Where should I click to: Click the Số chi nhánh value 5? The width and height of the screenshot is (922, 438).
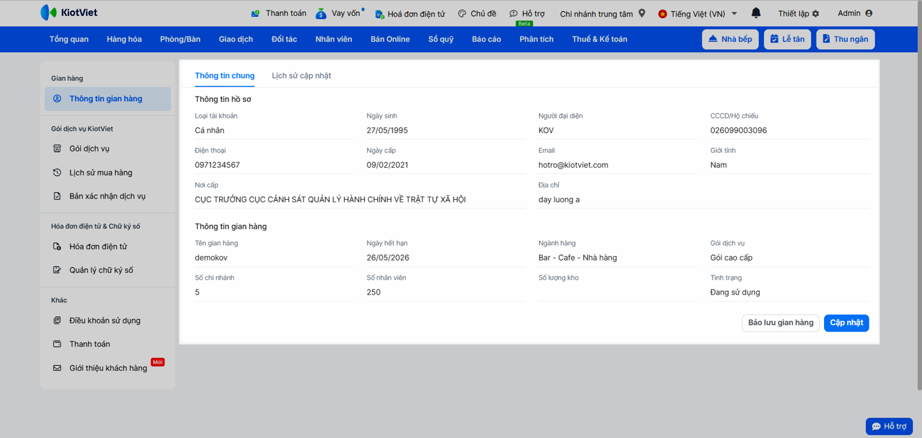197,293
